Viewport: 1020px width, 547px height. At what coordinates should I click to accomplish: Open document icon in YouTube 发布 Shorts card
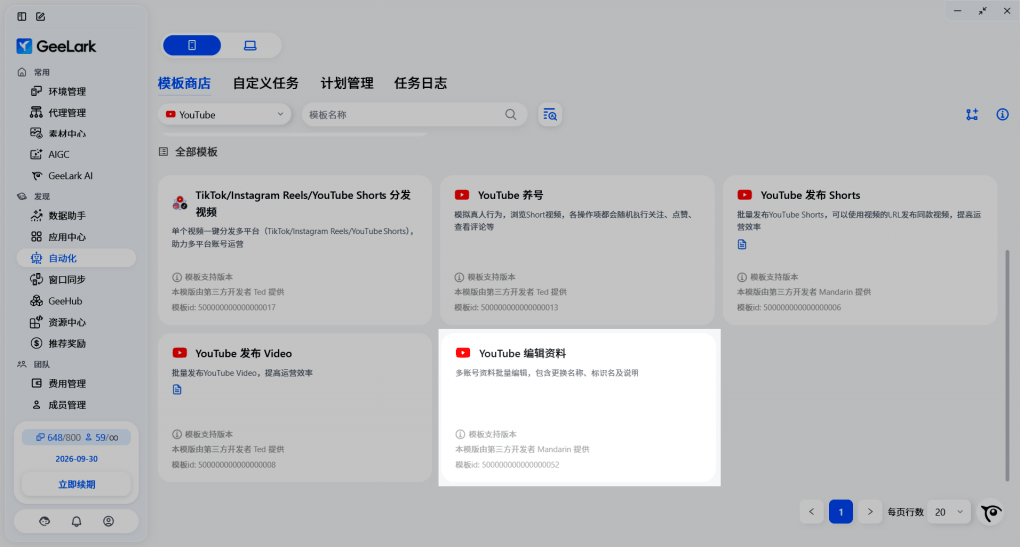click(x=742, y=244)
